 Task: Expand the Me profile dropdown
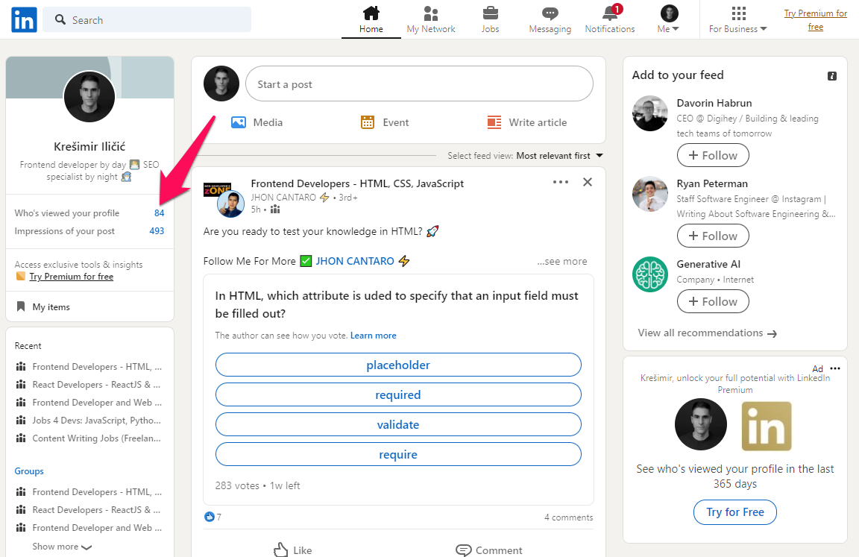[669, 20]
